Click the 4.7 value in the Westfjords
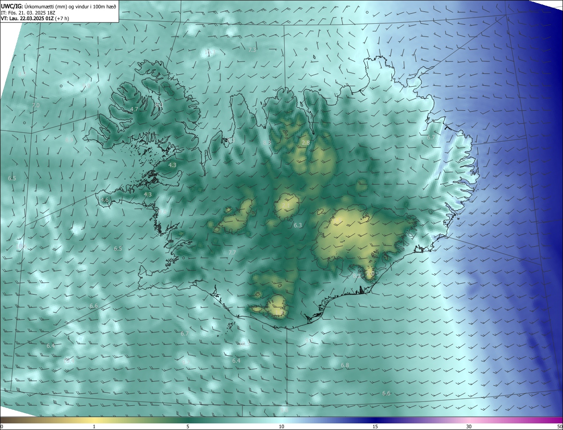This screenshot has height=430, width=563. click(135, 109)
